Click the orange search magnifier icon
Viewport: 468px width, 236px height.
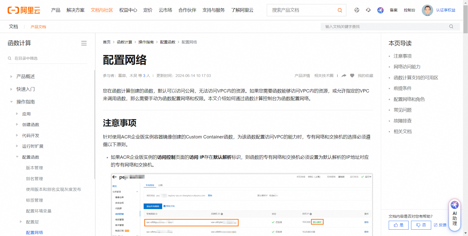point(340,10)
